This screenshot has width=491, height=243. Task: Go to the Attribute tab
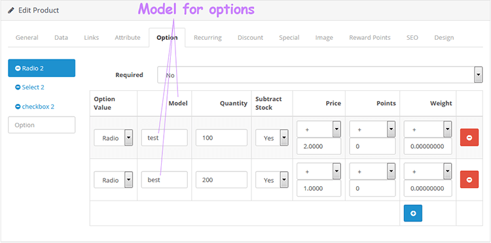128,38
